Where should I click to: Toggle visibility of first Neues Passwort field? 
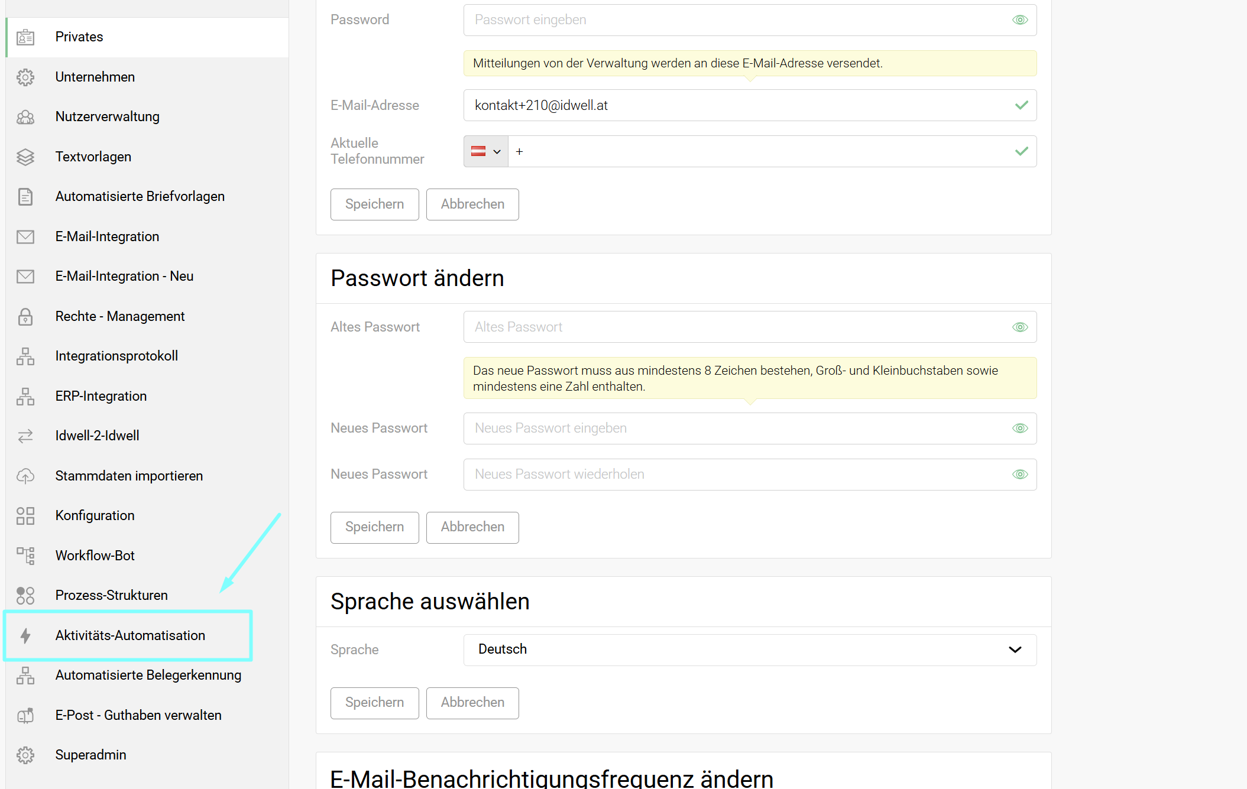tap(1020, 428)
